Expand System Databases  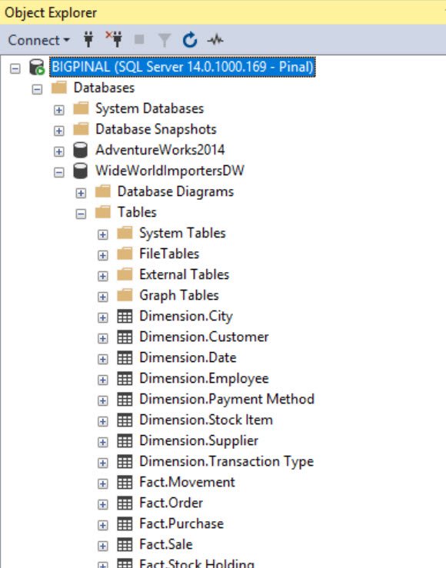59,110
